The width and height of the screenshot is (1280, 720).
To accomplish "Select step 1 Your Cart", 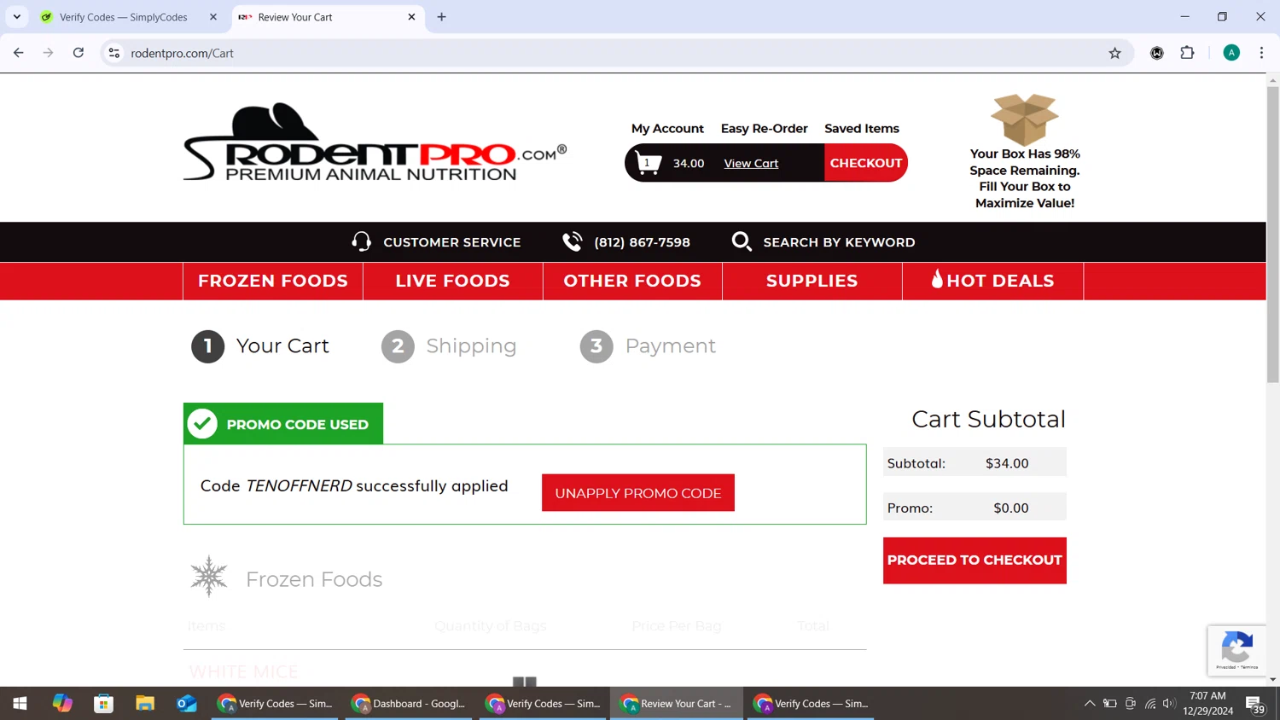I will 260,346.
